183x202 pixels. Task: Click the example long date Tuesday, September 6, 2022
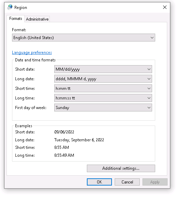pyautogui.click(x=79, y=140)
